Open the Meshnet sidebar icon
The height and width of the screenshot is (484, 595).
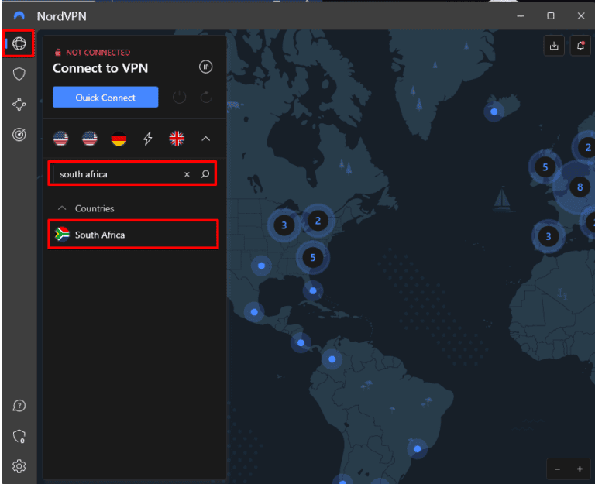pos(19,105)
